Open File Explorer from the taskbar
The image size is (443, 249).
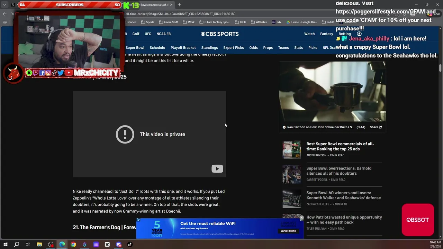click(39, 245)
